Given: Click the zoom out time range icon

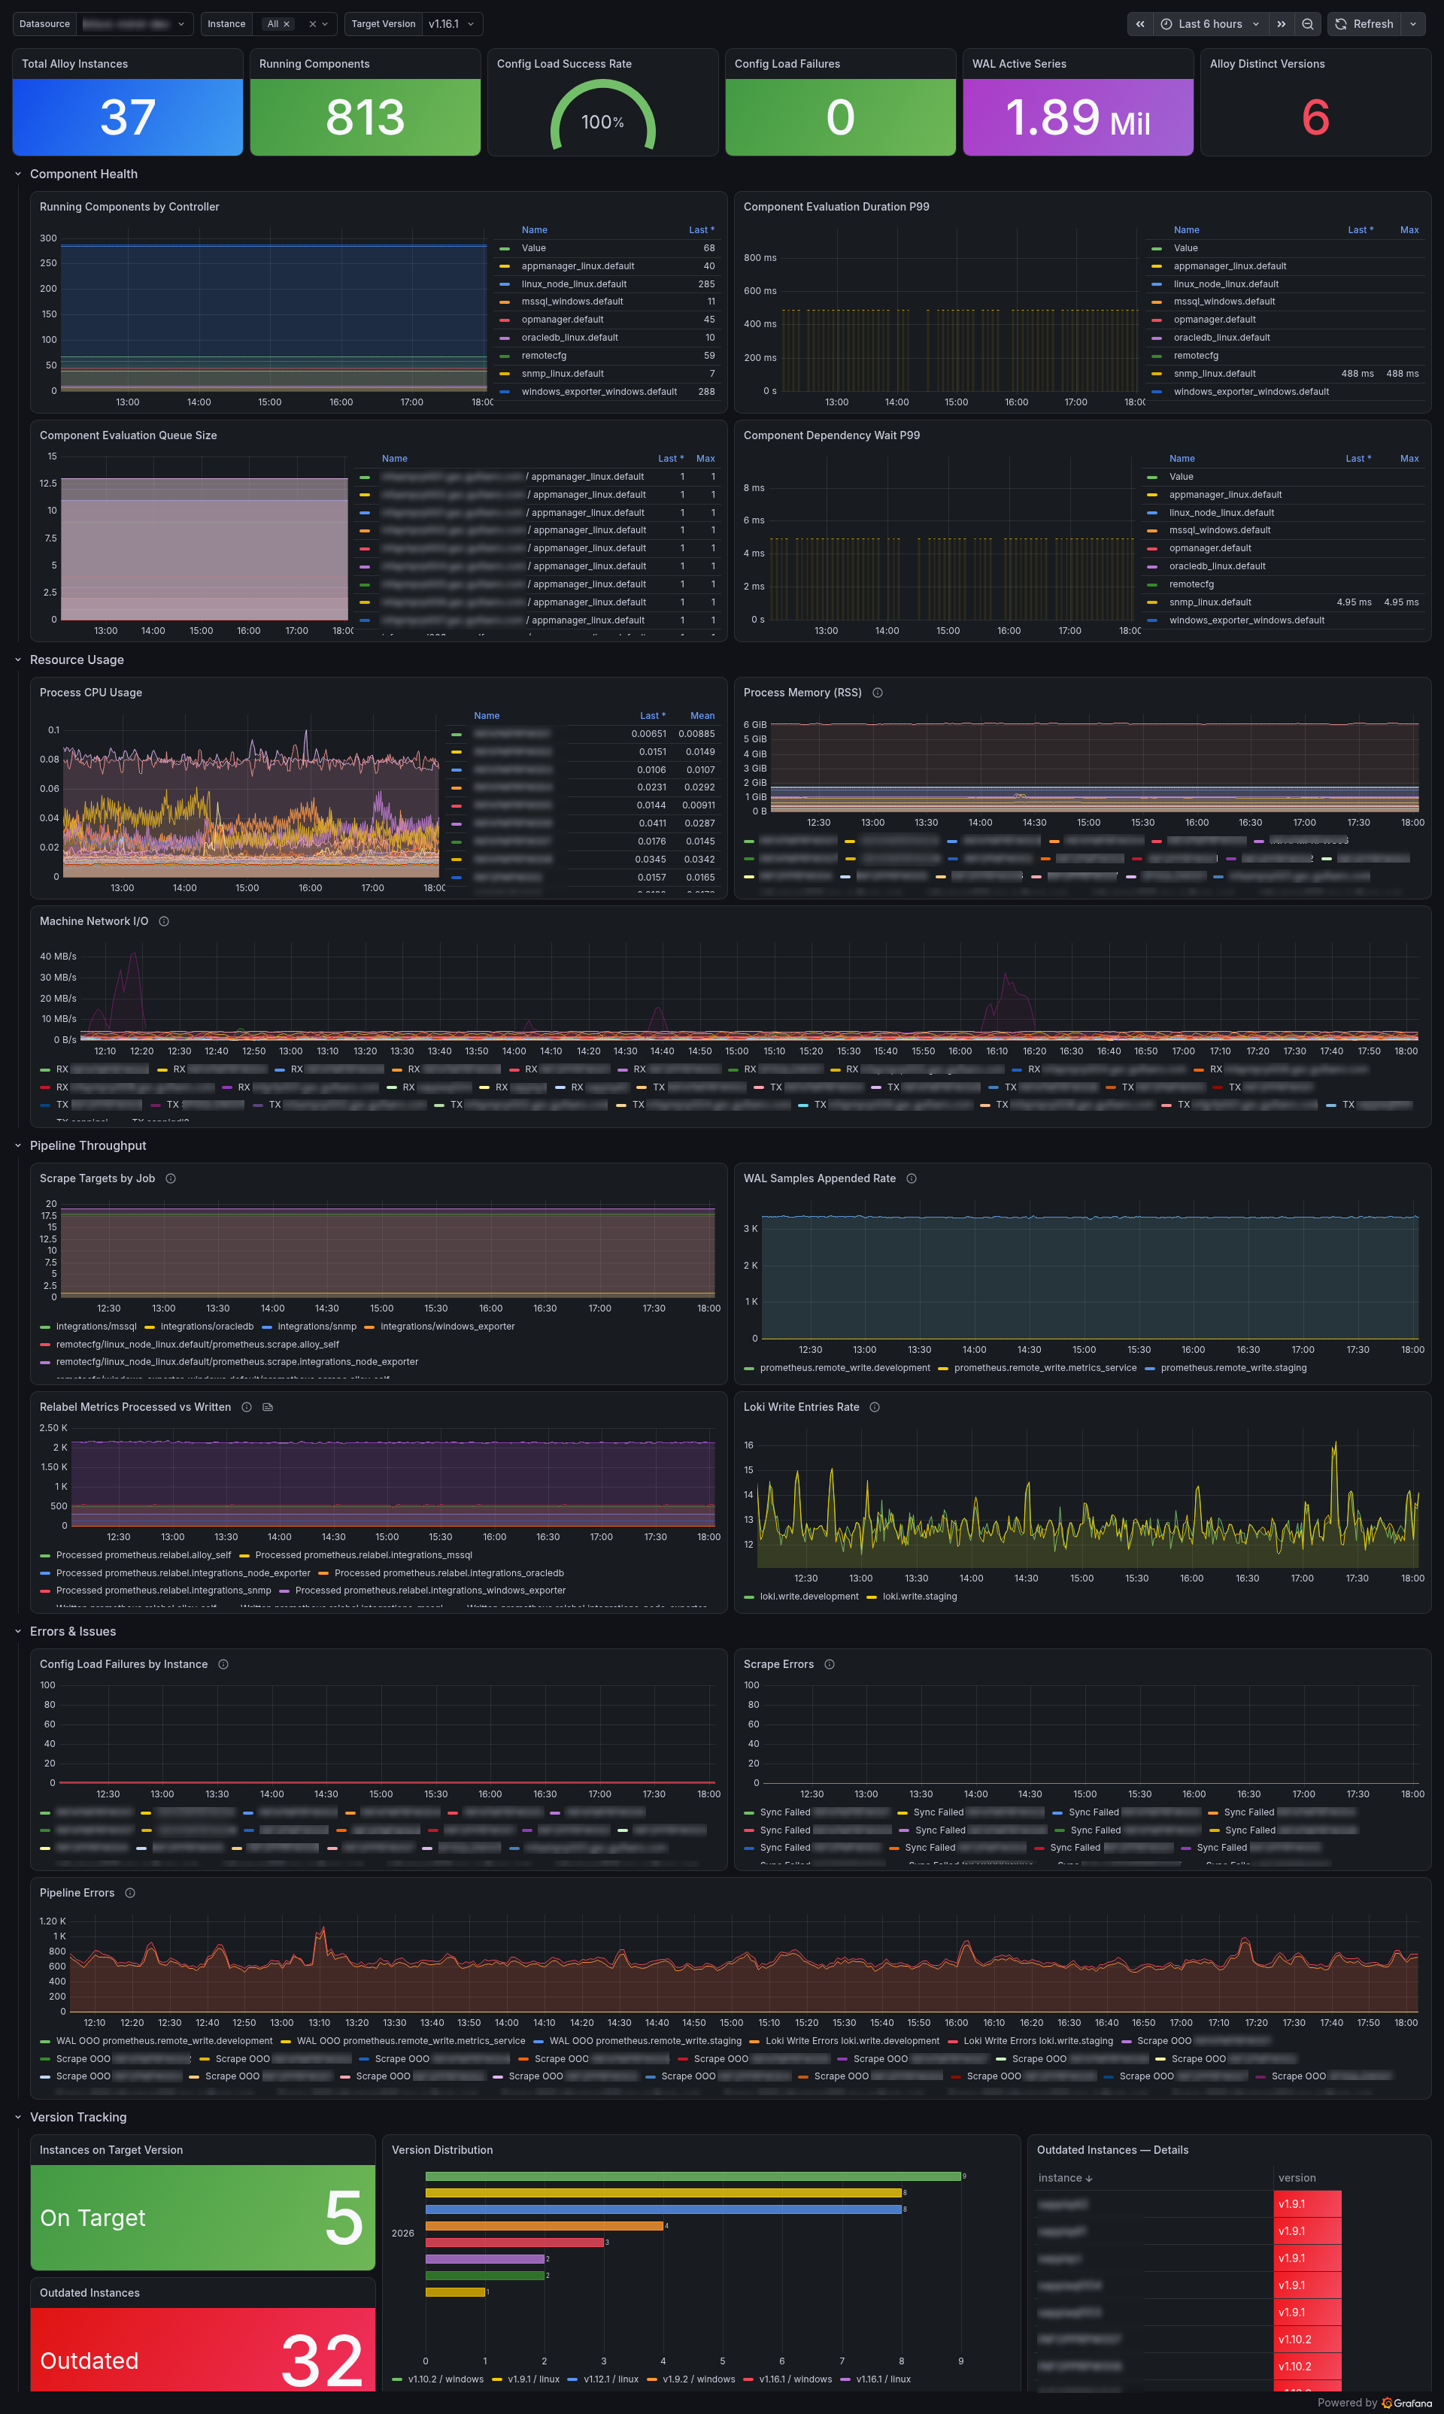Looking at the screenshot, I should (x=1308, y=24).
